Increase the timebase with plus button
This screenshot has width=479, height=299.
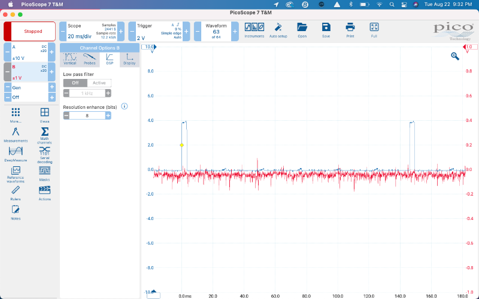tap(121, 31)
